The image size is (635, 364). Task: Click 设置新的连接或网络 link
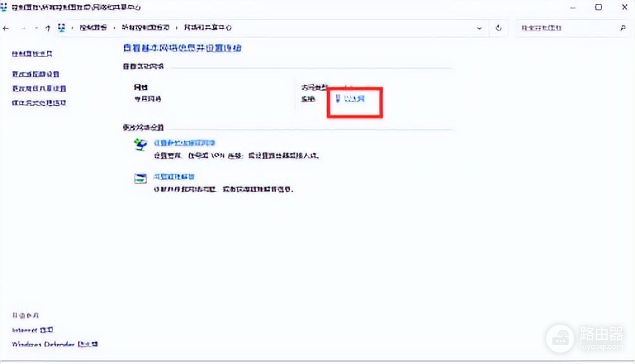click(184, 143)
